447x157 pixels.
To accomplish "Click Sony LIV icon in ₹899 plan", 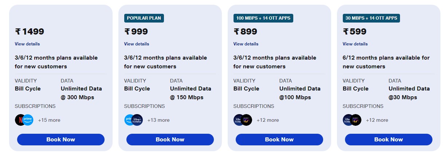I will [247, 120].
